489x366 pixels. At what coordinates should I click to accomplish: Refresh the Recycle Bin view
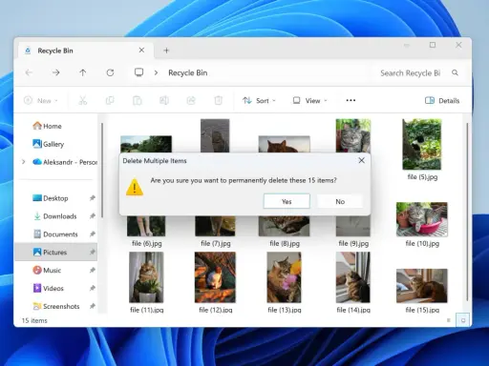pos(110,72)
